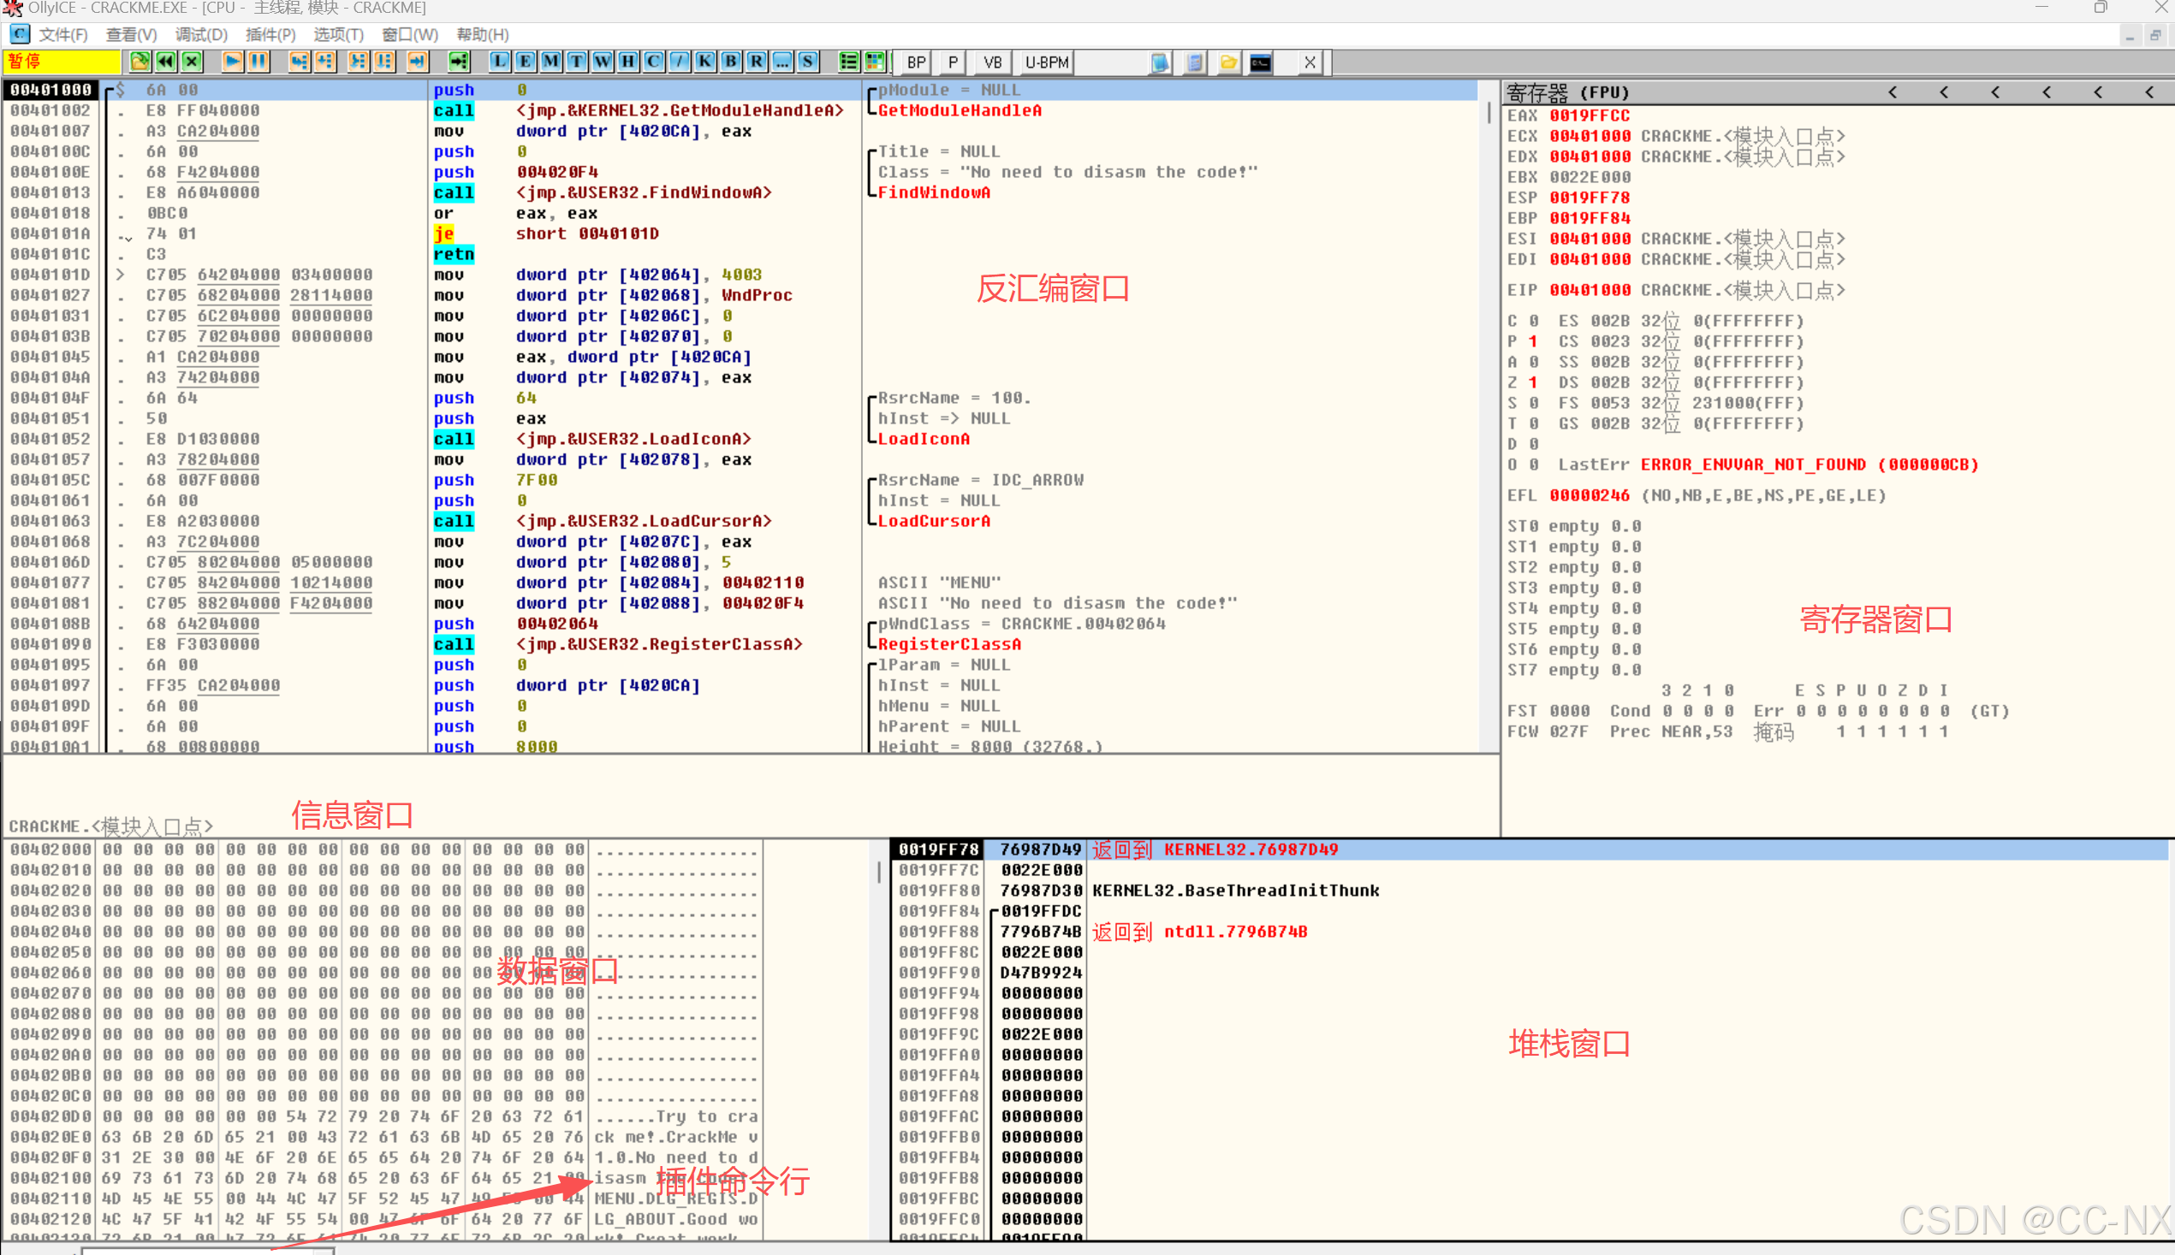Screen dimensions: 2175x1255
Task: Click the X button at toolbar end
Action: point(1309,62)
